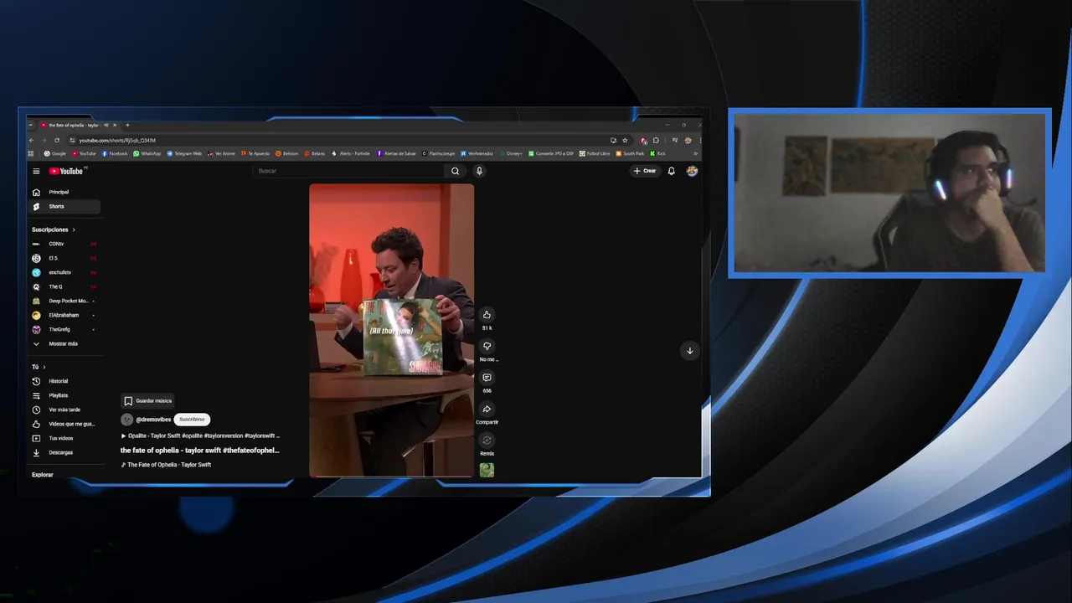1072x603 pixels.
Task: Open Playlists in the sidebar
Action: (x=64, y=395)
